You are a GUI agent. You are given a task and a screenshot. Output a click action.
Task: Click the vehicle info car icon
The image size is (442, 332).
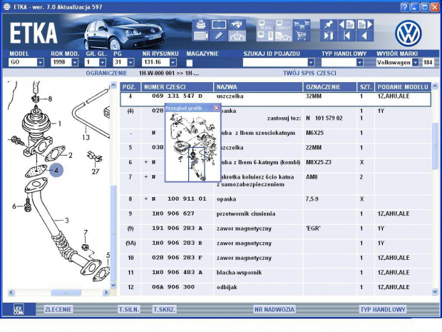tap(237, 36)
